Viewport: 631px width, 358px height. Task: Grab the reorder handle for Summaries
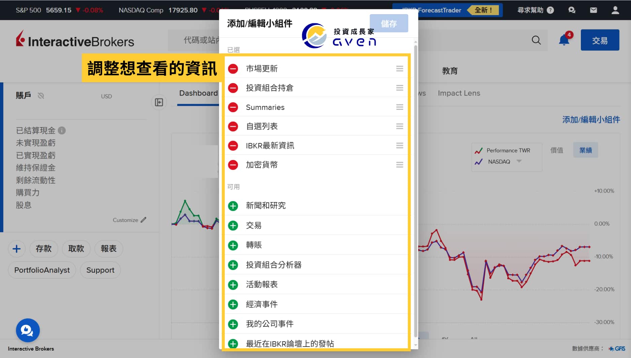click(399, 107)
